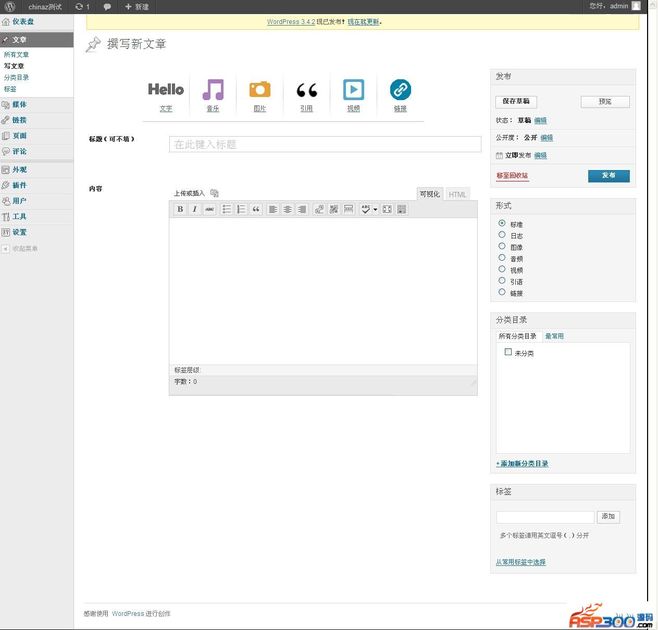
Task: Click the title input field
Action: pyautogui.click(x=325, y=144)
